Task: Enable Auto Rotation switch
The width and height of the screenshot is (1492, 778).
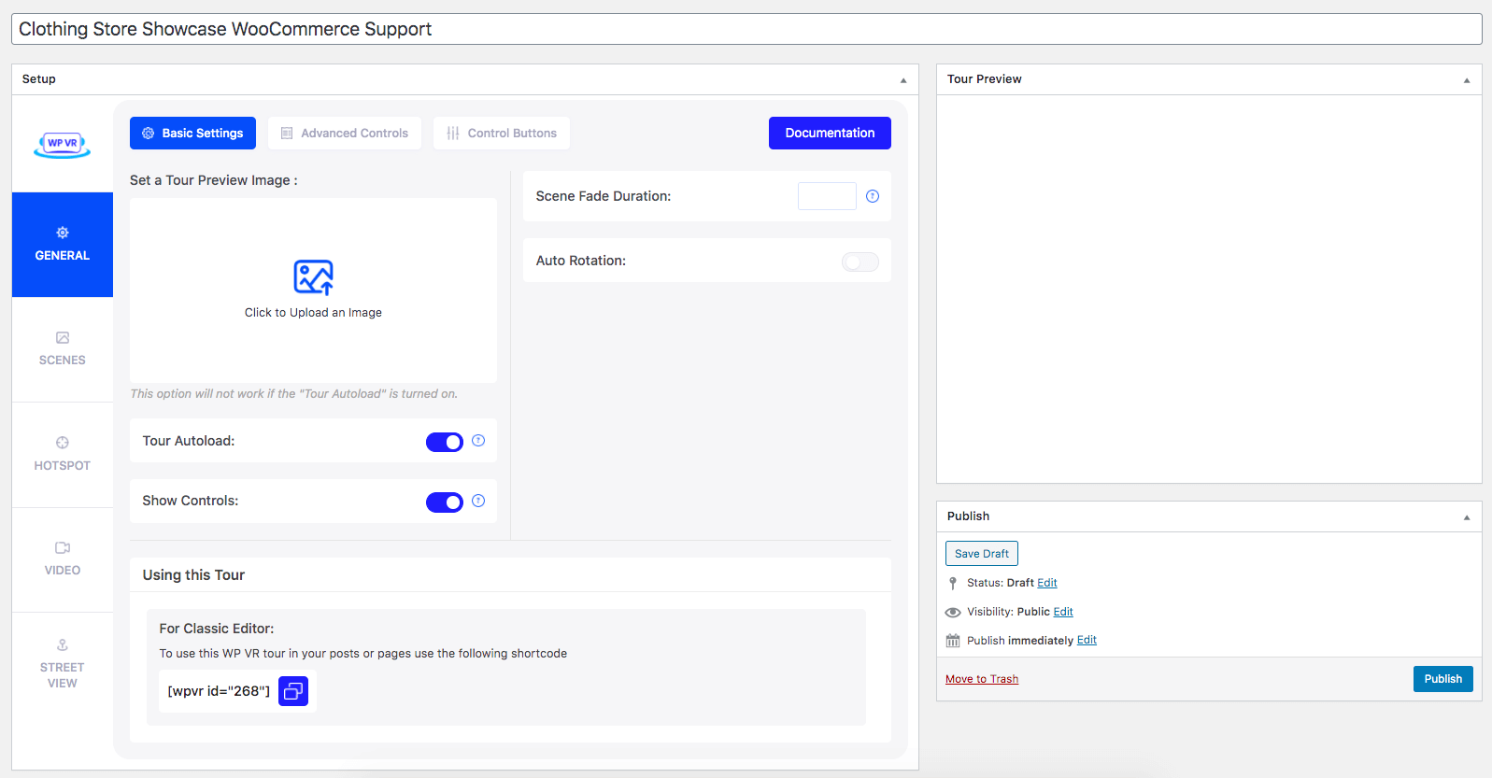Action: tap(860, 262)
